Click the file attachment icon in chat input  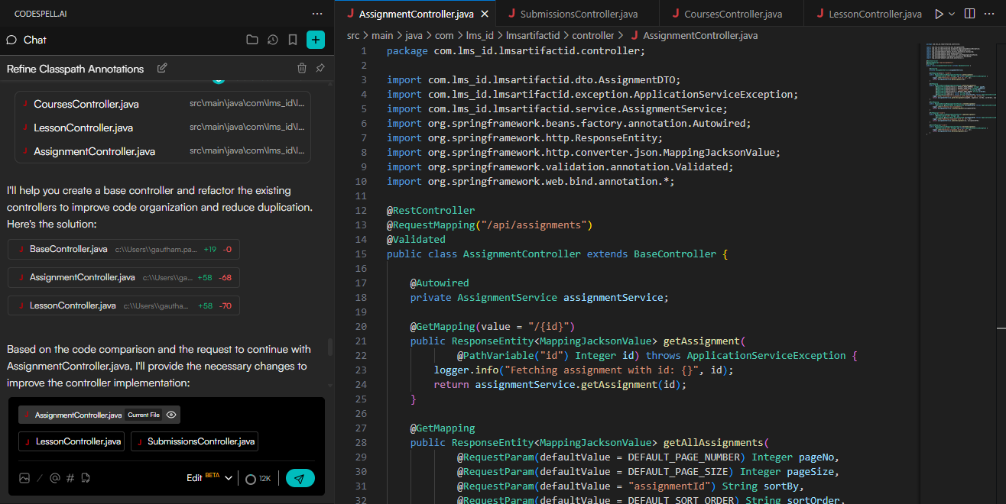pos(86,478)
